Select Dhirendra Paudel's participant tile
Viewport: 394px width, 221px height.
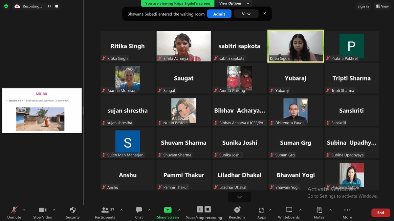point(295,111)
